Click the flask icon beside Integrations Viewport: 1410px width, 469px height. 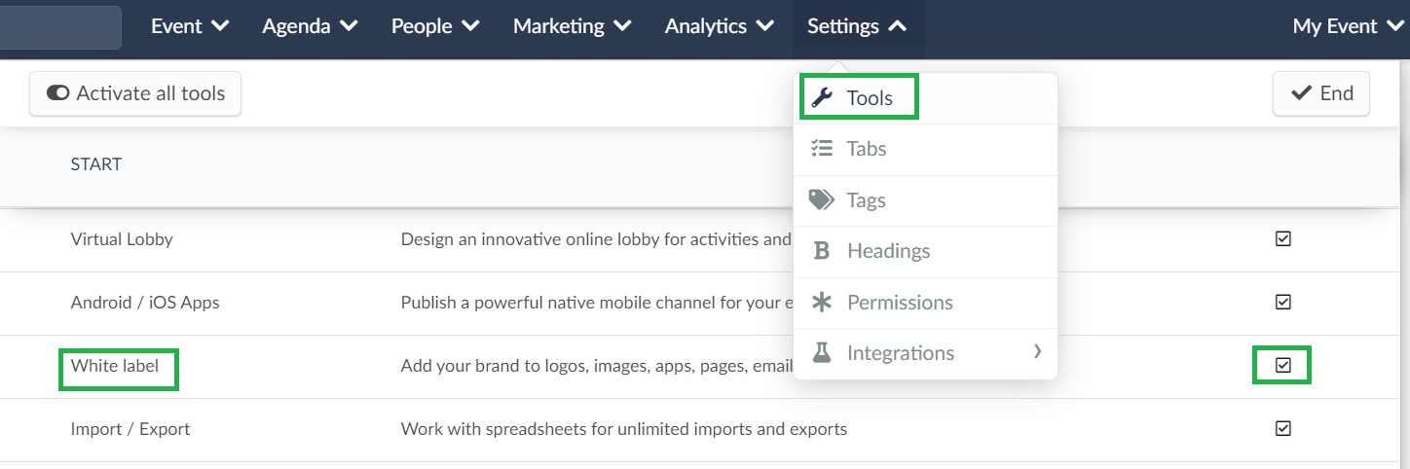click(822, 352)
